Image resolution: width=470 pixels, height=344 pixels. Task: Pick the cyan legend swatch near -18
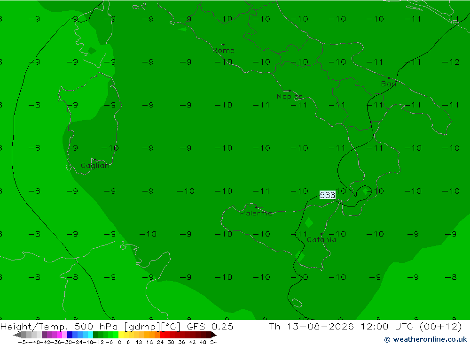point(90,335)
